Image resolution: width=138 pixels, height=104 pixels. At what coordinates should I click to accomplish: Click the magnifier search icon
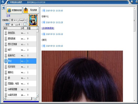pyautogui.click(x=25, y=25)
